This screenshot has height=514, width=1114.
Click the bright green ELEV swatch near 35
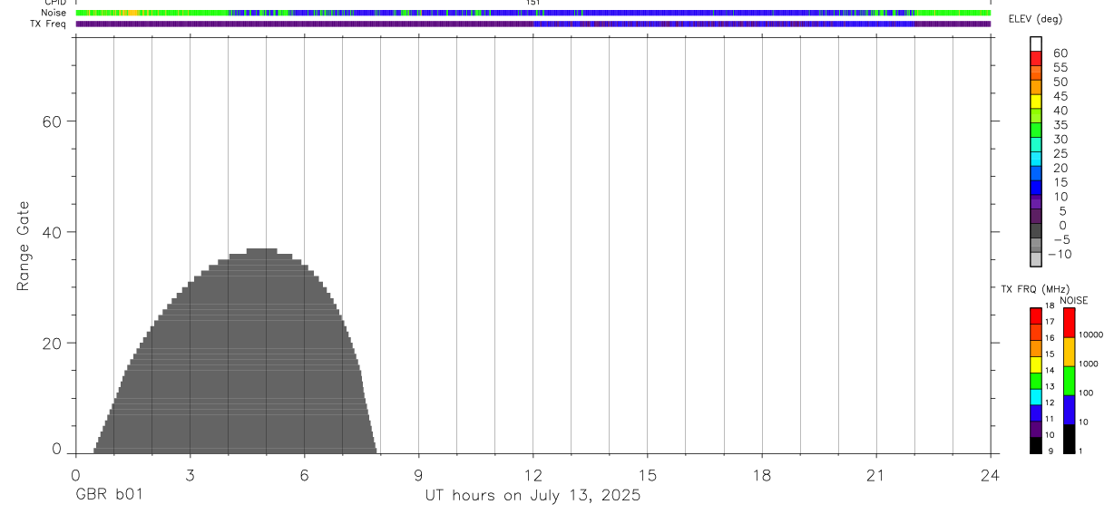(1036, 130)
